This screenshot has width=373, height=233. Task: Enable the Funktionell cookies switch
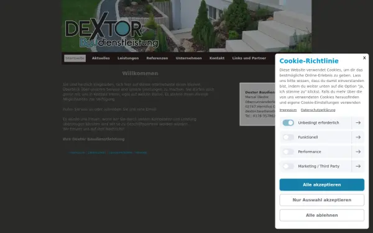tap(288, 137)
